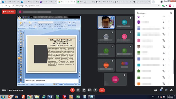
Task: Switch to the Migración tab
Action: pos(141,2)
